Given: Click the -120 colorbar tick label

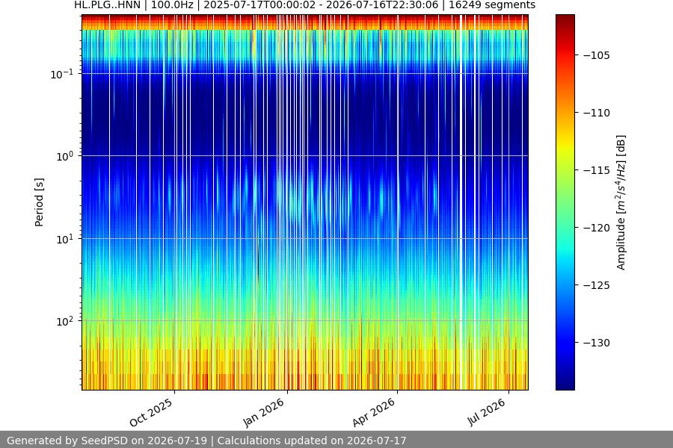Looking at the screenshot, I should click(597, 228).
